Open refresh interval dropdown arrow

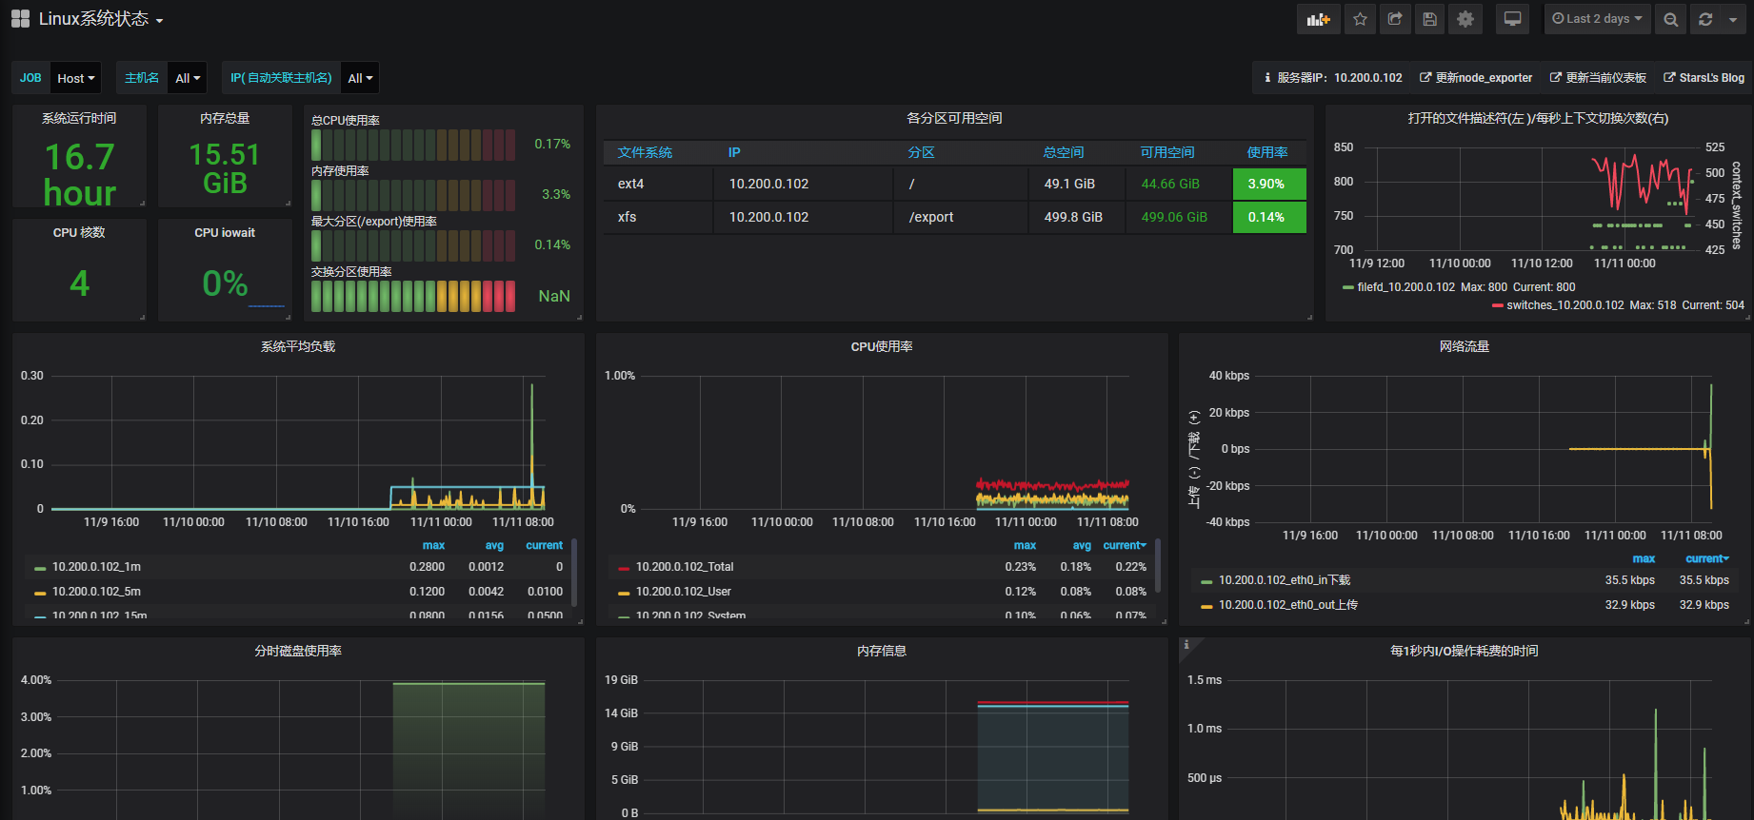(x=1733, y=19)
